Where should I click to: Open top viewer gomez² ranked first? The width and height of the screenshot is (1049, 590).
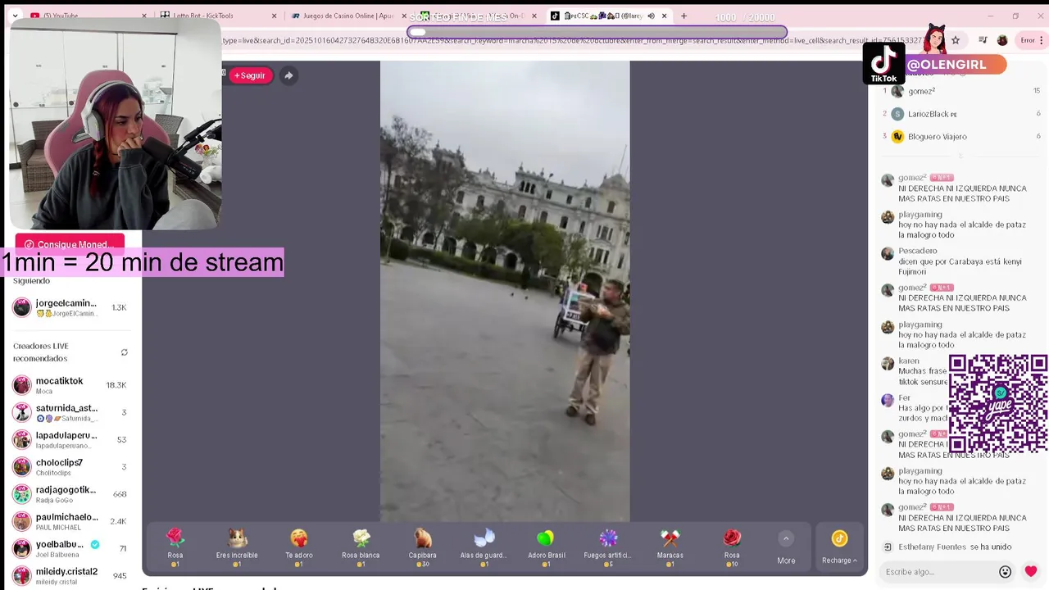click(x=960, y=91)
